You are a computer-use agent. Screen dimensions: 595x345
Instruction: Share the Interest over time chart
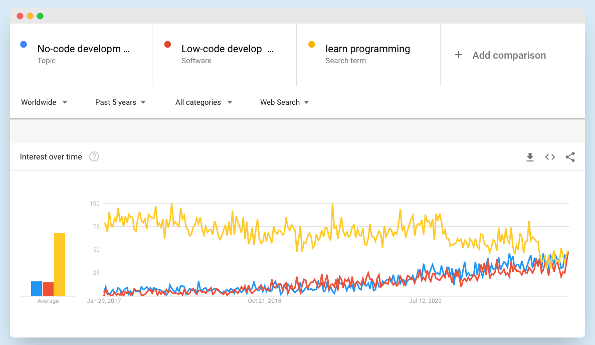pos(570,157)
